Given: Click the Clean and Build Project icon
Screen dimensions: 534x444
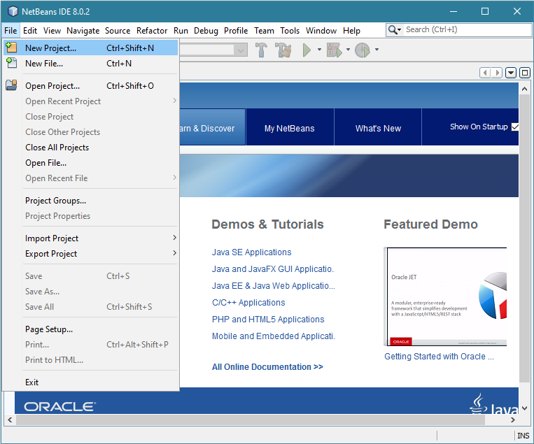Looking at the screenshot, I should (283, 50).
